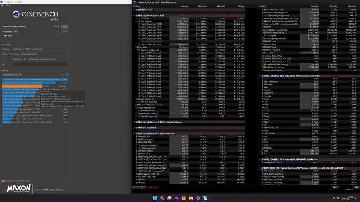Open the volume control in system tray
Screen dimensions: 360x202
(338, 198)
